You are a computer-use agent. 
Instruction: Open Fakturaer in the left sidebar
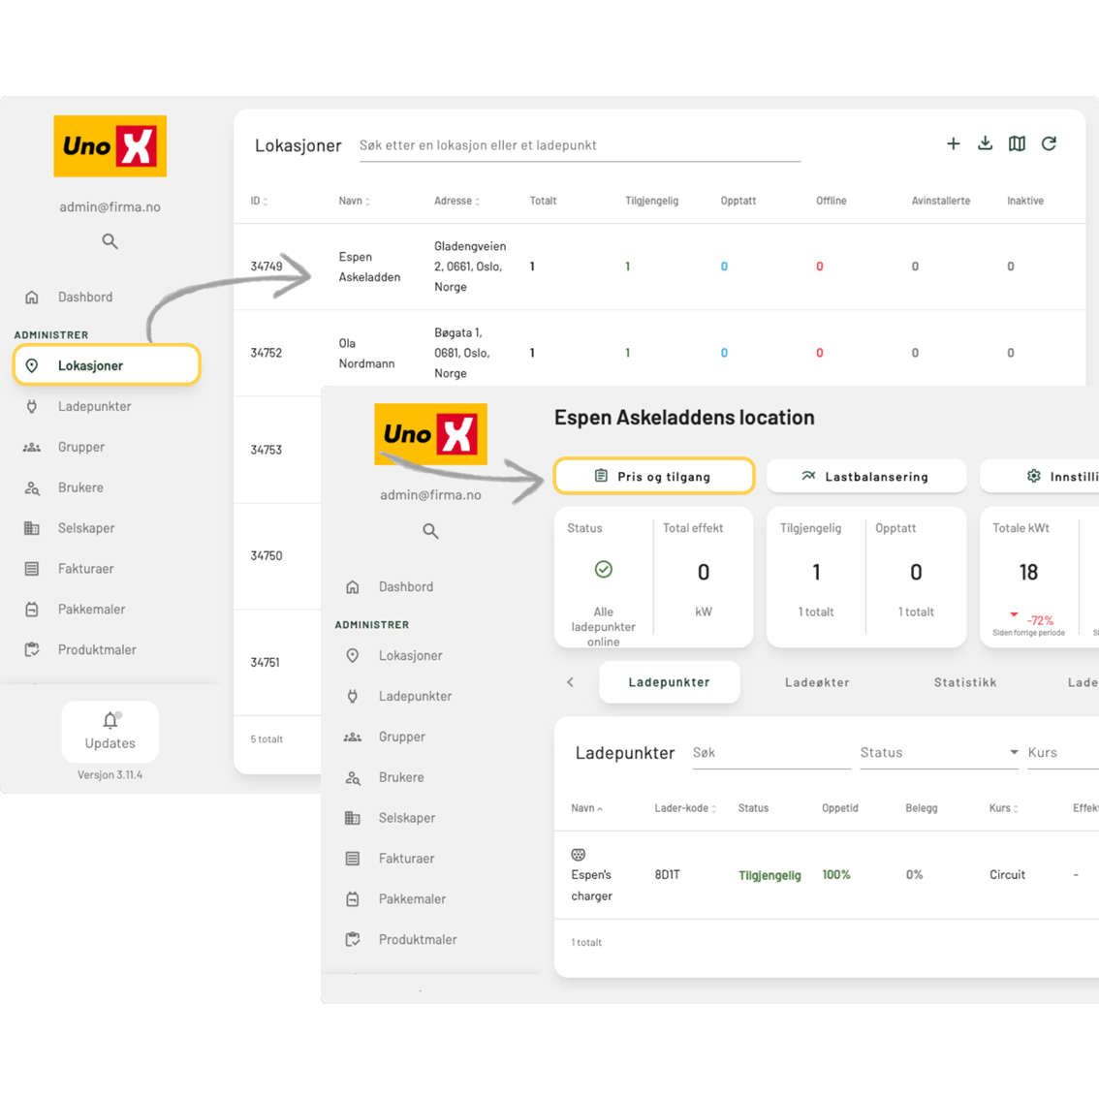(x=85, y=569)
